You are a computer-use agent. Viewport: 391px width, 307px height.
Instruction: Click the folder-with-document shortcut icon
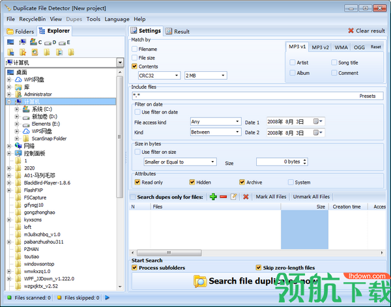59,52
